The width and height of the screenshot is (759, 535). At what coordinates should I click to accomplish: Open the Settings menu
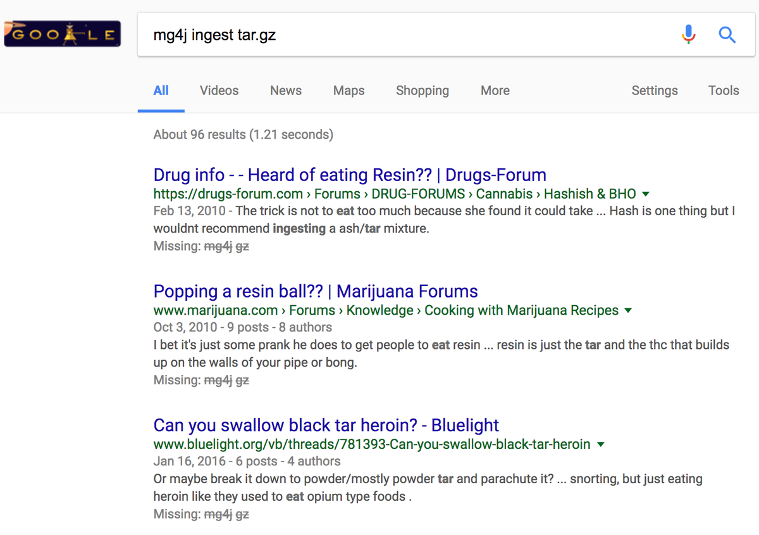click(655, 91)
